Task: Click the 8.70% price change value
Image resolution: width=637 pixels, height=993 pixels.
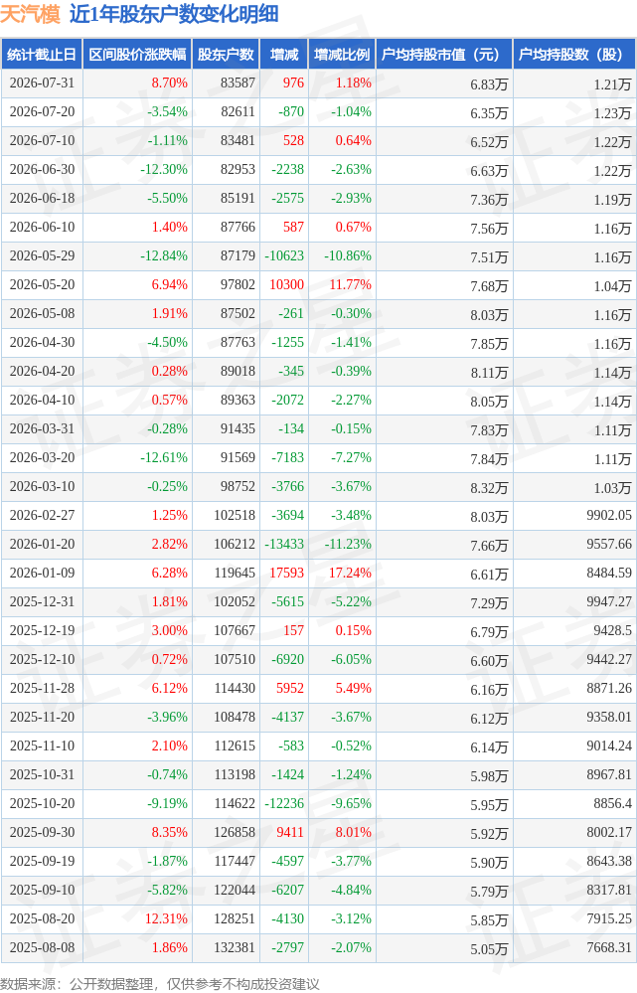Action: tap(169, 83)
